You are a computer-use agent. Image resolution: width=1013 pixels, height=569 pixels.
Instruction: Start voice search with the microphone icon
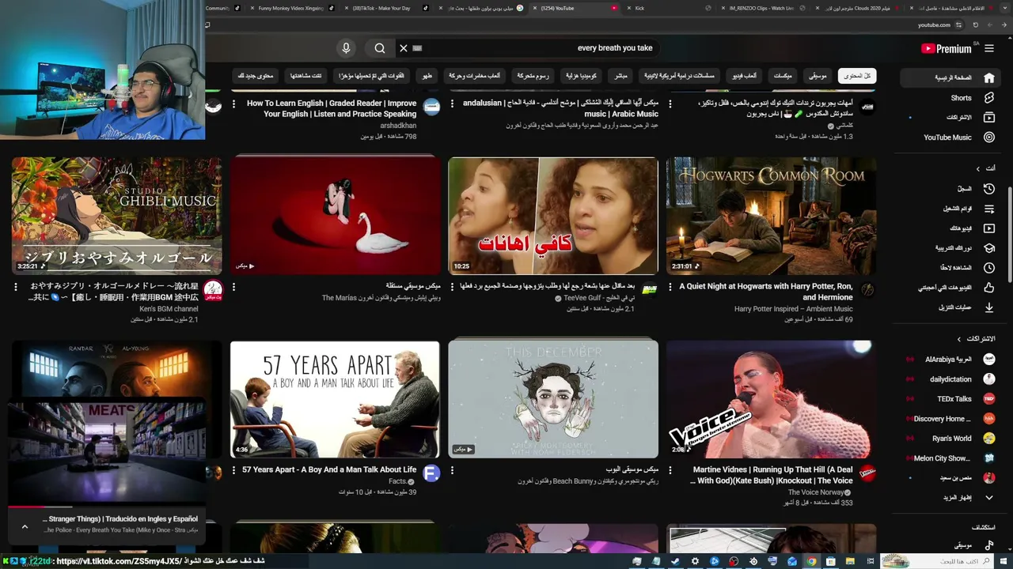346,48
